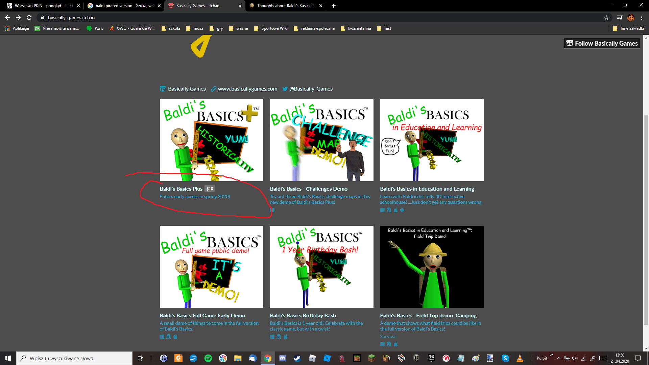Click the Windows search input field
Screen dimensions: 649x365
click(74, 358)
